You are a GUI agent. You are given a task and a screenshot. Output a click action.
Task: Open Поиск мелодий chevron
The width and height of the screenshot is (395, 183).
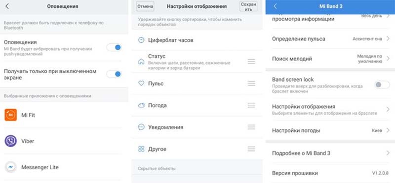(388, 59)
